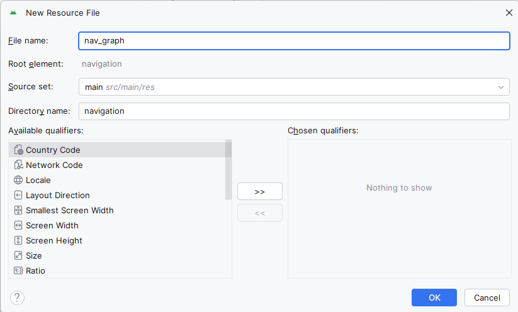Click the add qualifier >> button
The width and height of the screenshot is (518, 312).
pos(259,191)
